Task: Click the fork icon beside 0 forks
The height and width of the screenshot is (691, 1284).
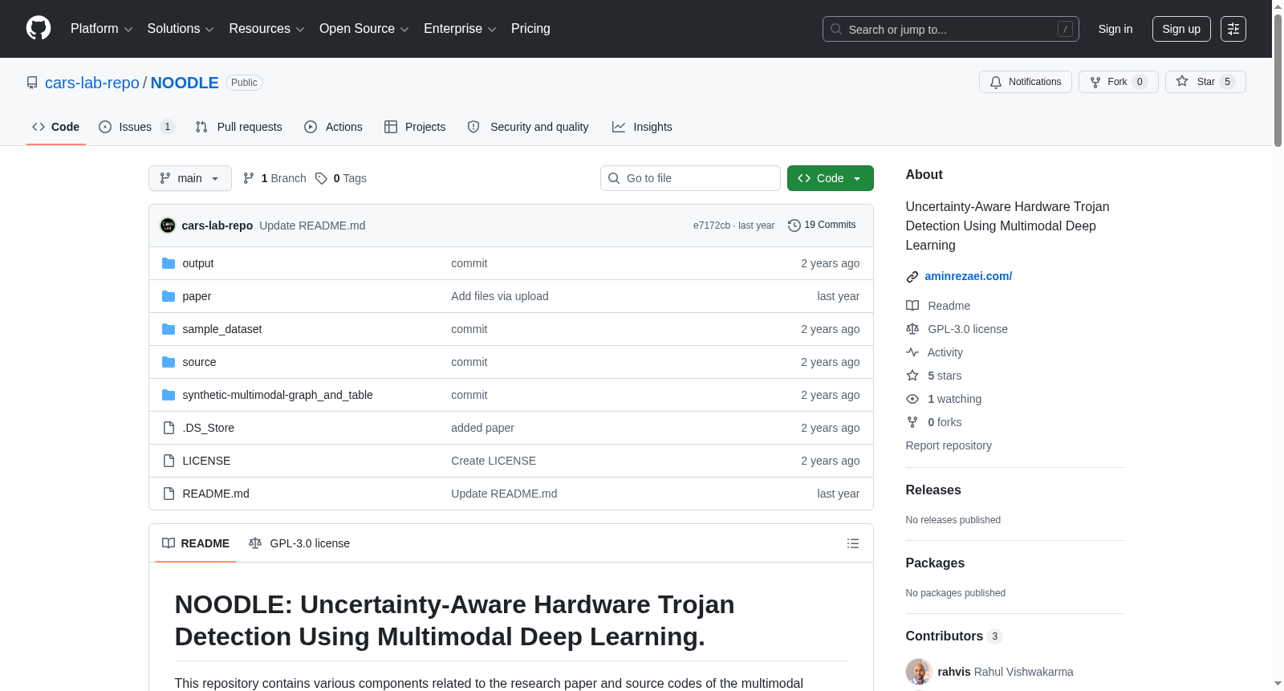Action: 912,422
